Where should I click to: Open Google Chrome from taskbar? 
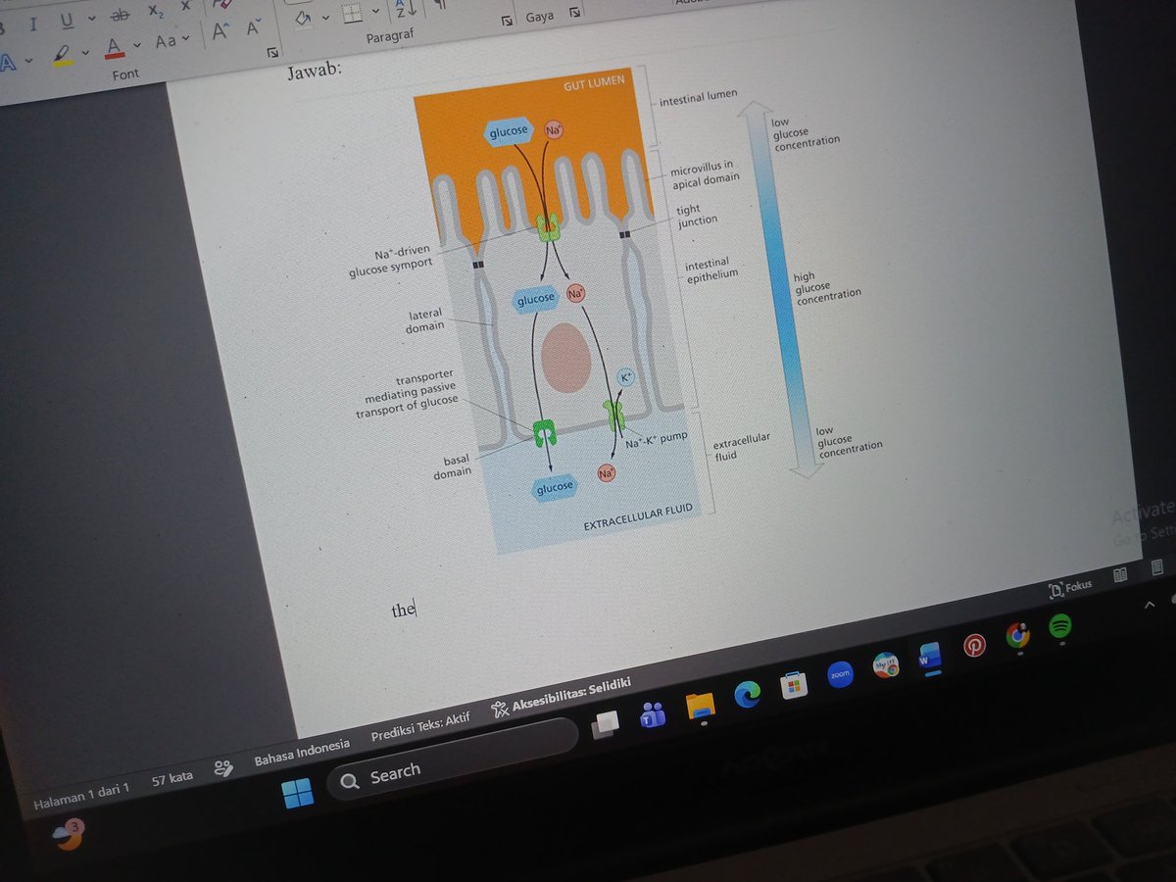[1018, 635]
